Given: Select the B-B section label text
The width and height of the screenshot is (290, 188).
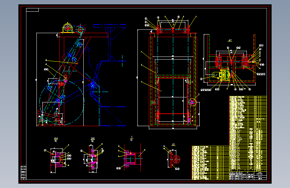Looking at the screenshot, I should [93, 138].
